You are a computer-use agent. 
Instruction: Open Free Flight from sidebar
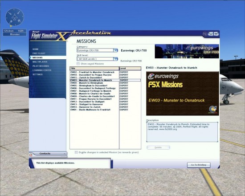point(39,53)
